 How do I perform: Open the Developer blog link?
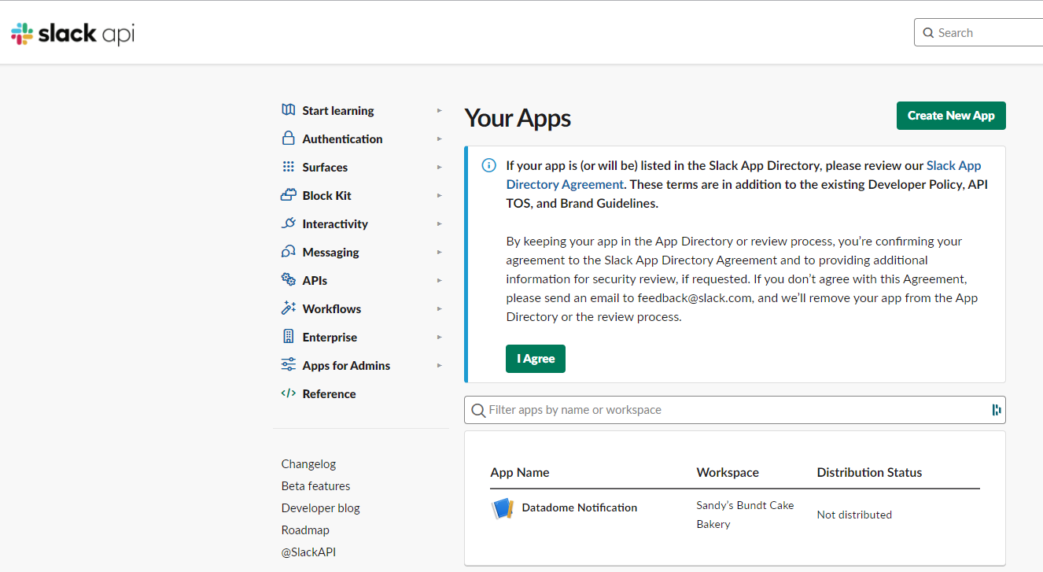(x=320, y=508)
